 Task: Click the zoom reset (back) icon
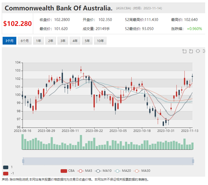191,51
